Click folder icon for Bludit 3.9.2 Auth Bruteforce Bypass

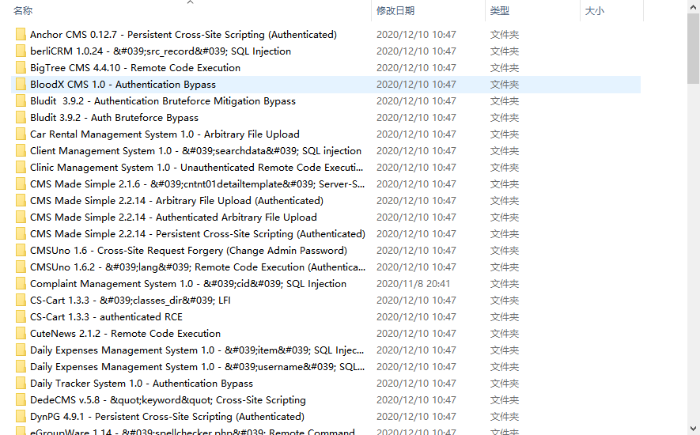(x=21, y=118)
